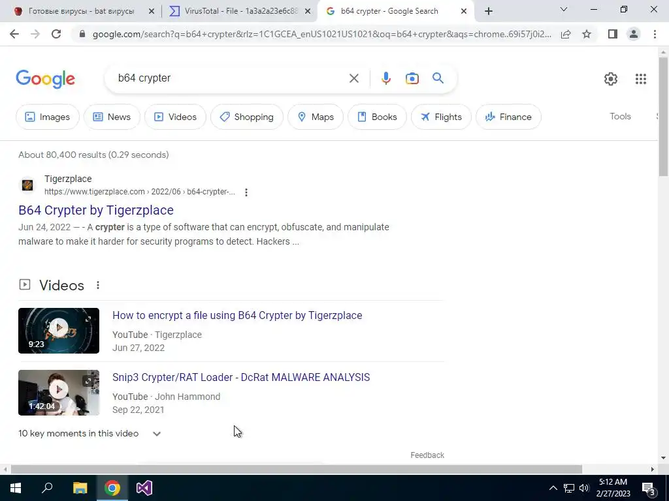Open the tigerzplace.com result URL
This screenshot has width=669, height=501.
coord(140,192)
